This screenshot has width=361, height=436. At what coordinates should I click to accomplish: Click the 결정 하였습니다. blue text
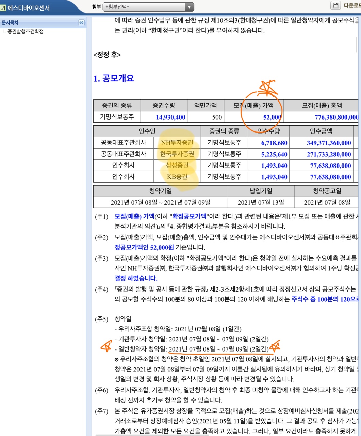click(x=136, y=278)
